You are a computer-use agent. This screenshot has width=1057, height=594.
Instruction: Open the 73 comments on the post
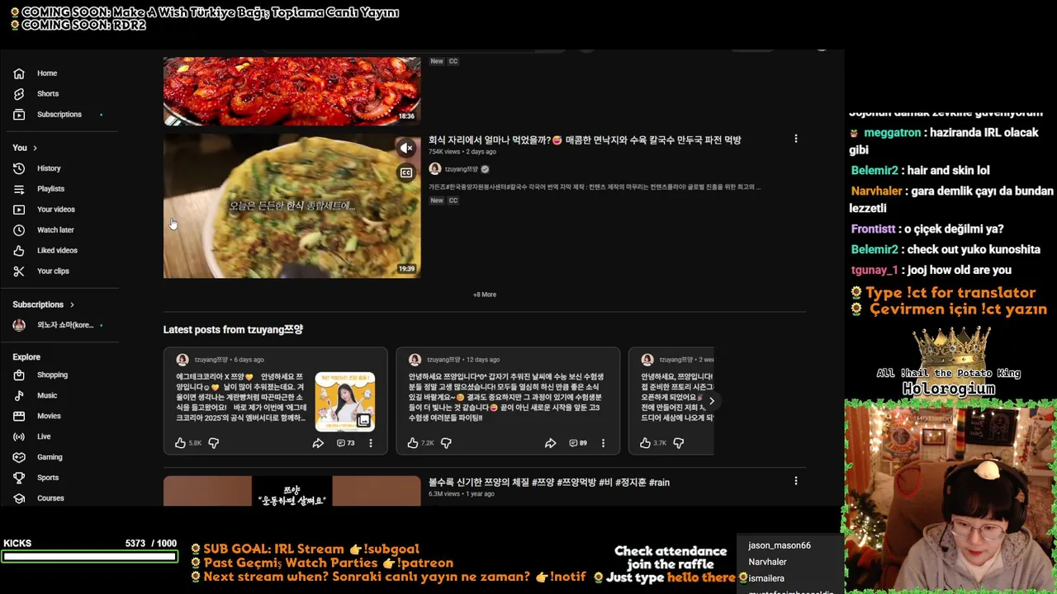345,443
